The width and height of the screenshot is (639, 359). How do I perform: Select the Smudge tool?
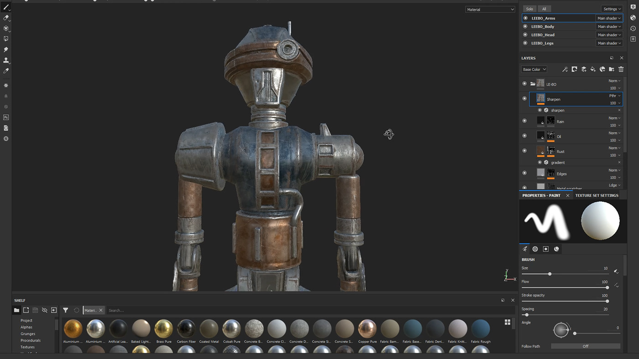(x=6, y=49)
